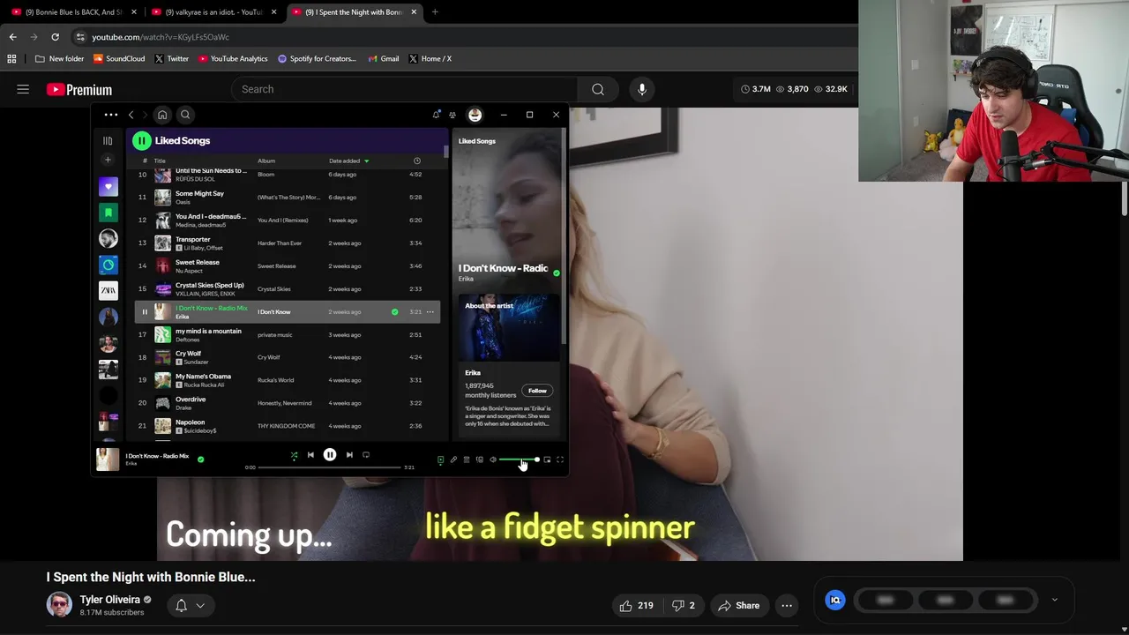
Task: Open YouTube Analytics bookmark
Action: tap(233, 59)
